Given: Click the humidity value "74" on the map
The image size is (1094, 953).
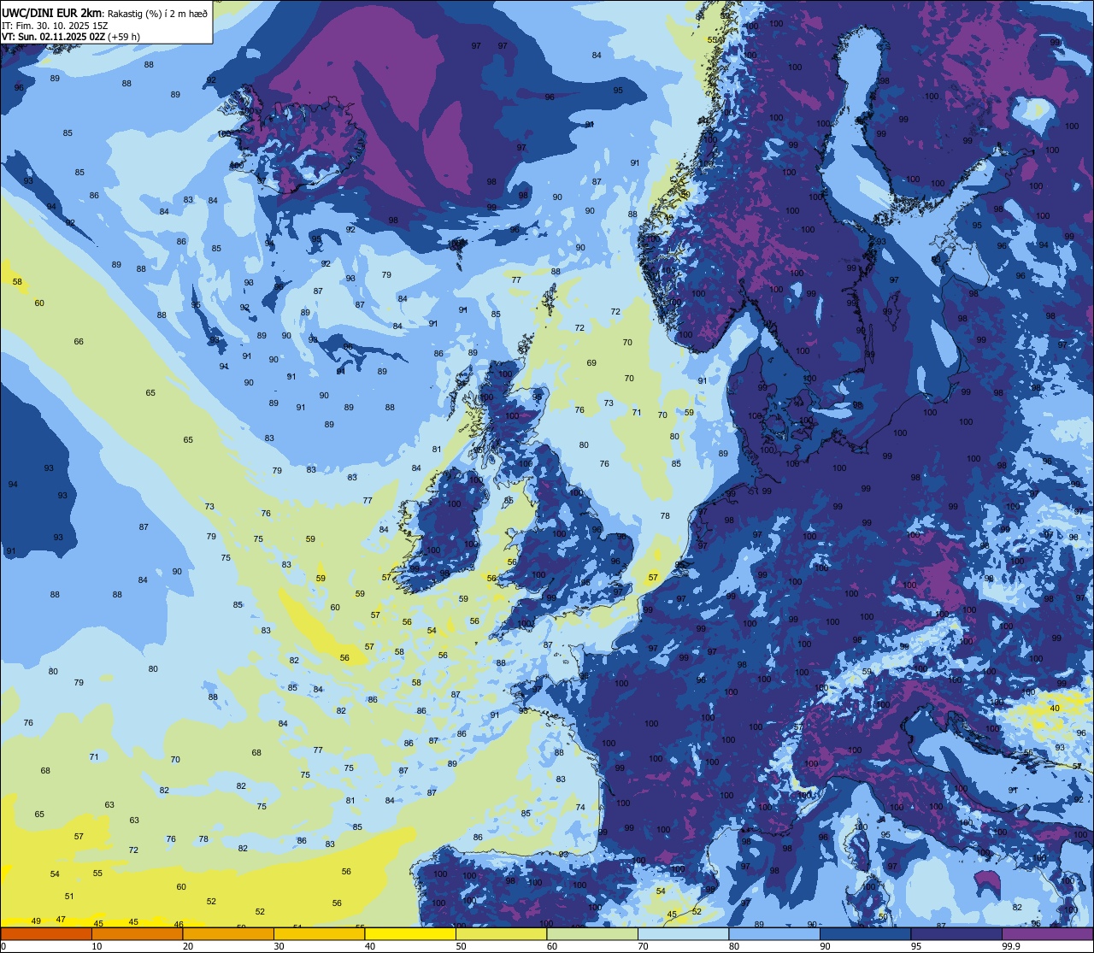Looking at the screenshot, I should point(580,807).
